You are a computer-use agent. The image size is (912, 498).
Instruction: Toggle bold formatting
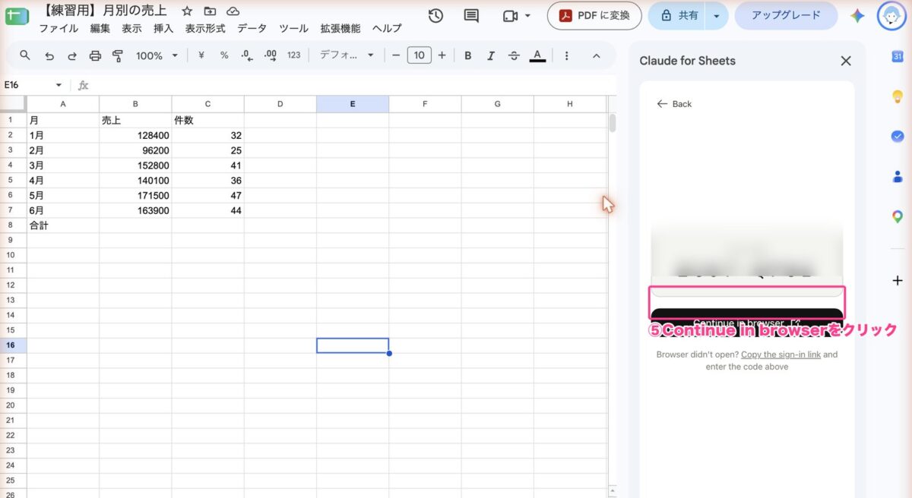[x=468, y=55]
